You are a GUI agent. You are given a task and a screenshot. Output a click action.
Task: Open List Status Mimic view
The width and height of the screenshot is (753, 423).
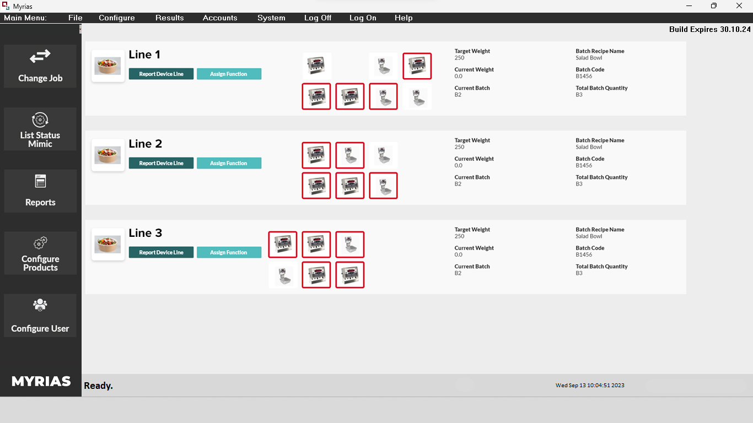[x=40, y=129]
